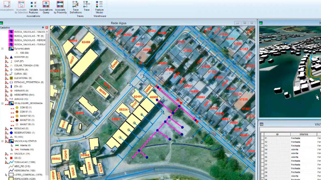Open Trace Definitions in the ribbon
321x180 pixels.
pyautogui.click(x=75, y=5)
